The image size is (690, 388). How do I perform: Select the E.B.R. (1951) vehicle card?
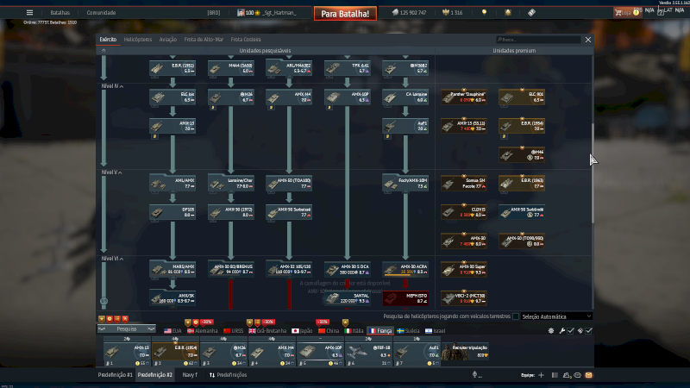(172, 68)
